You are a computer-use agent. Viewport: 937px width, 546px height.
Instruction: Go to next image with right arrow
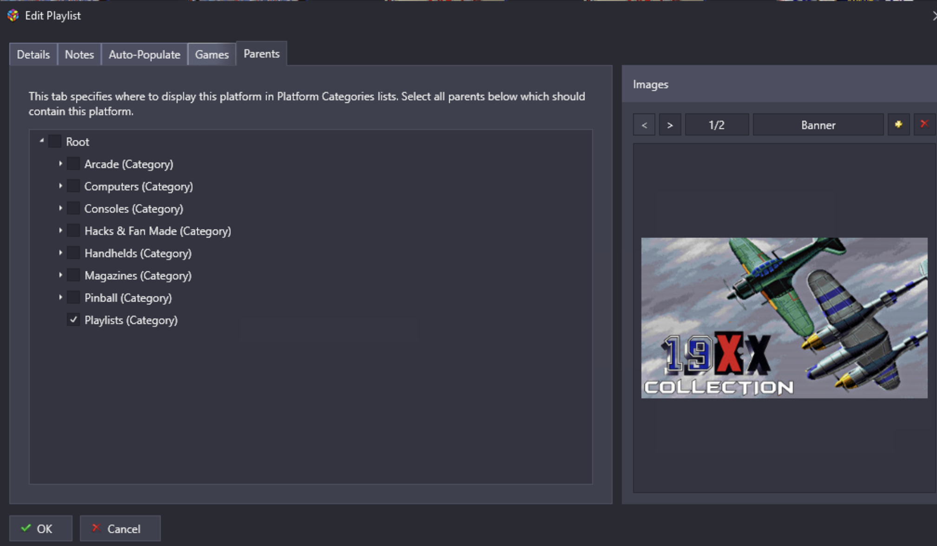click(670, 124)
